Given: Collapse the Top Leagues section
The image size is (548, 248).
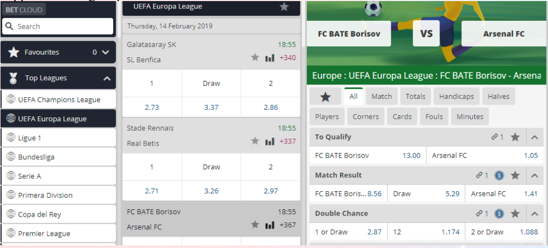Looking at the screenshot, I should pos(107,78).
